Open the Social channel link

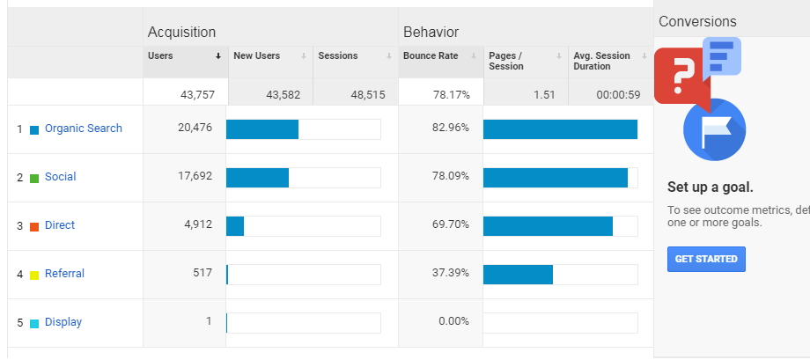click(61, 177)
